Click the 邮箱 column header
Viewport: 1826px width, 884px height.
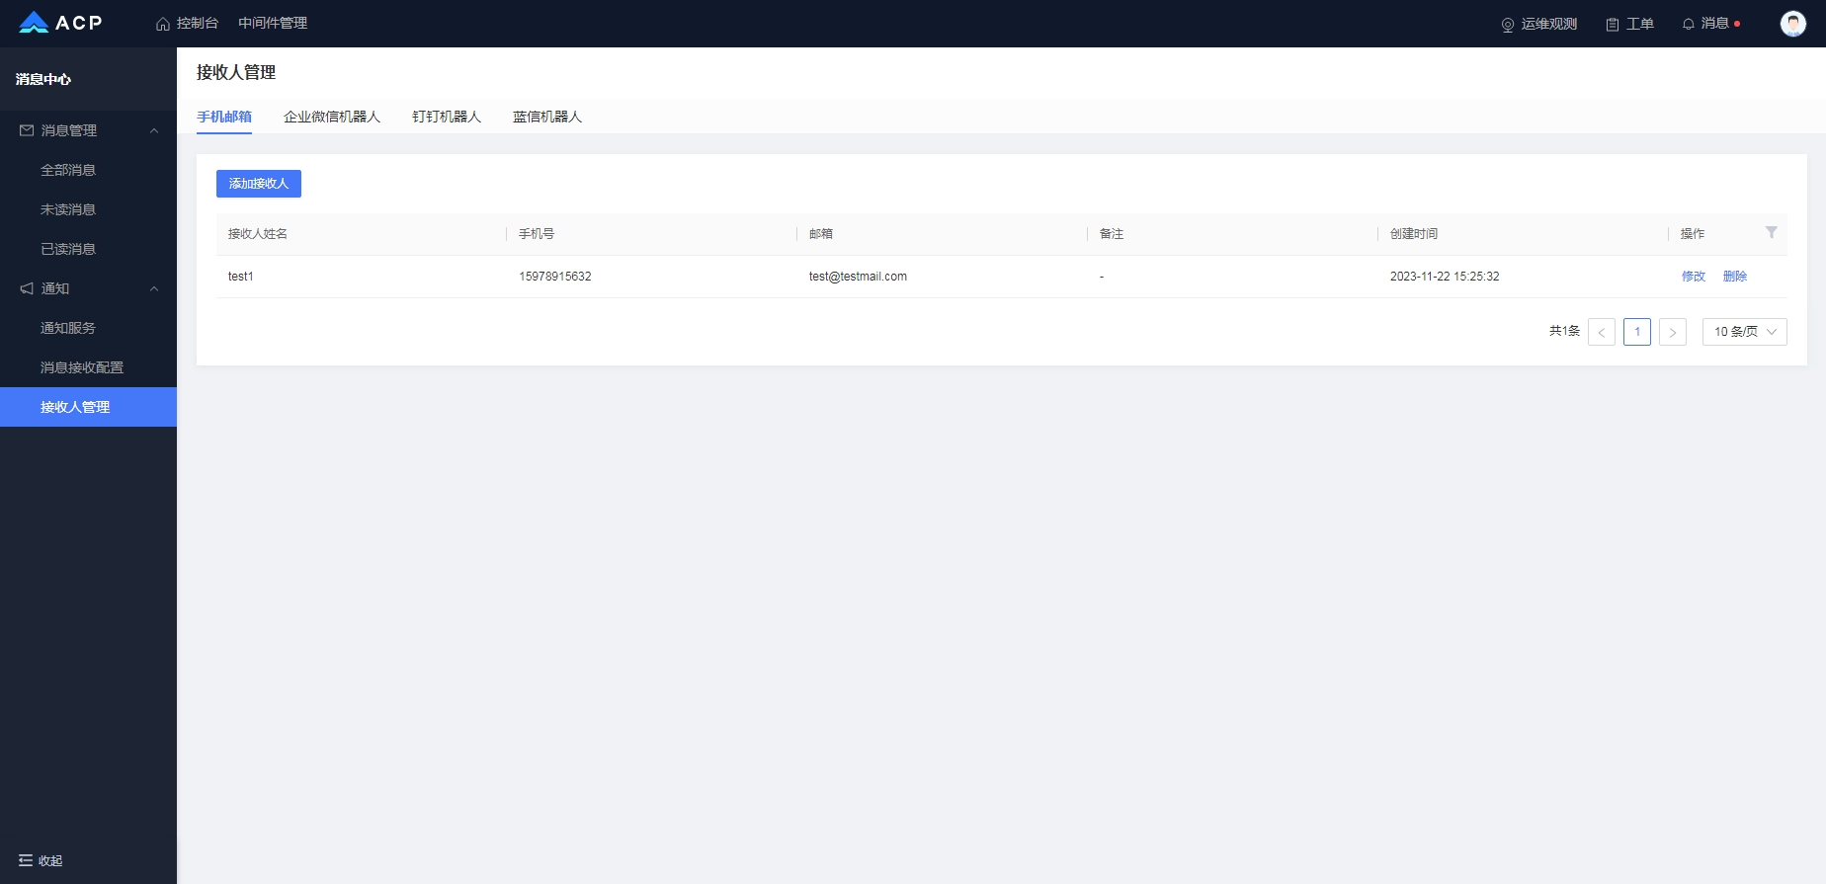click(821, 234)
